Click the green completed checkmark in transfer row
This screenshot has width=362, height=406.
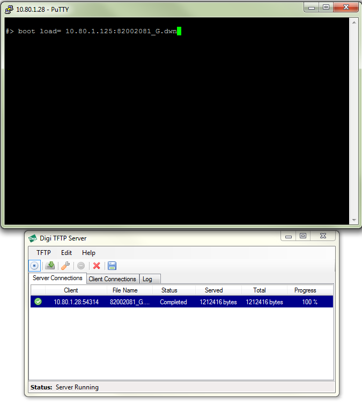38,302
